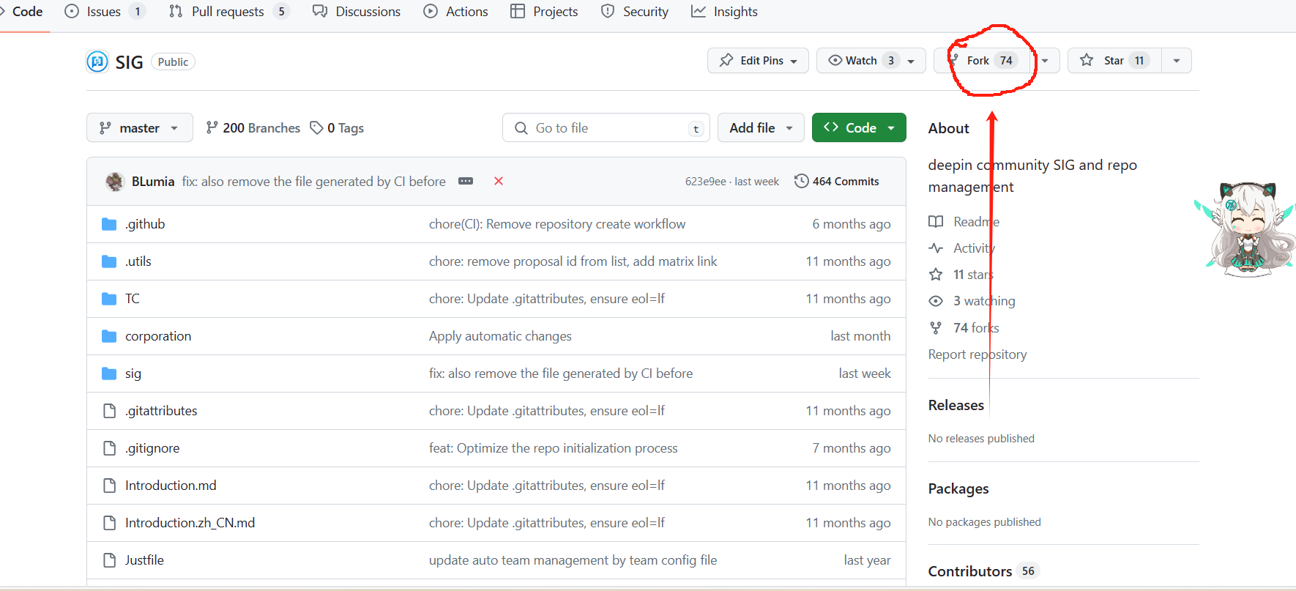
Task: Open the Projects tab
Action: click(x=544, y=12)
